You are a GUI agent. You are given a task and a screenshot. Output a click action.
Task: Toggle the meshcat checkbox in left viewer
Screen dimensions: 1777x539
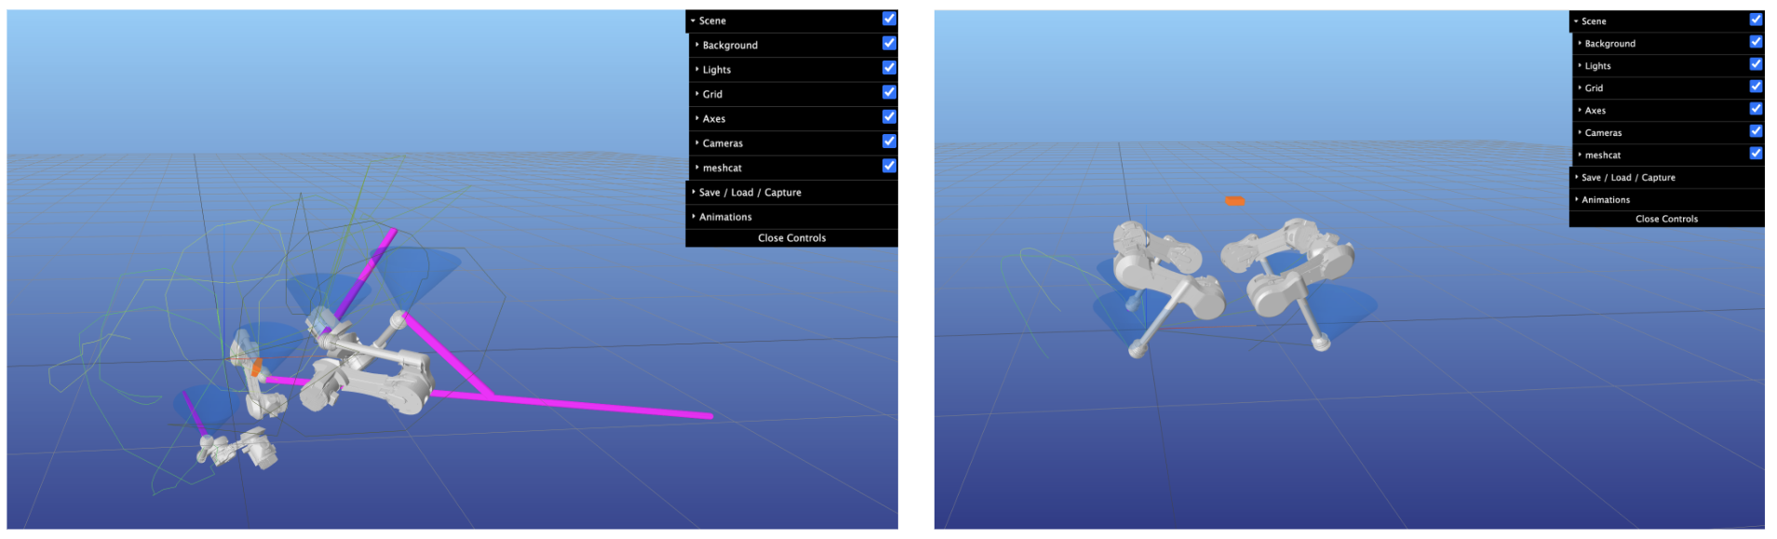[x=889, y=166]
